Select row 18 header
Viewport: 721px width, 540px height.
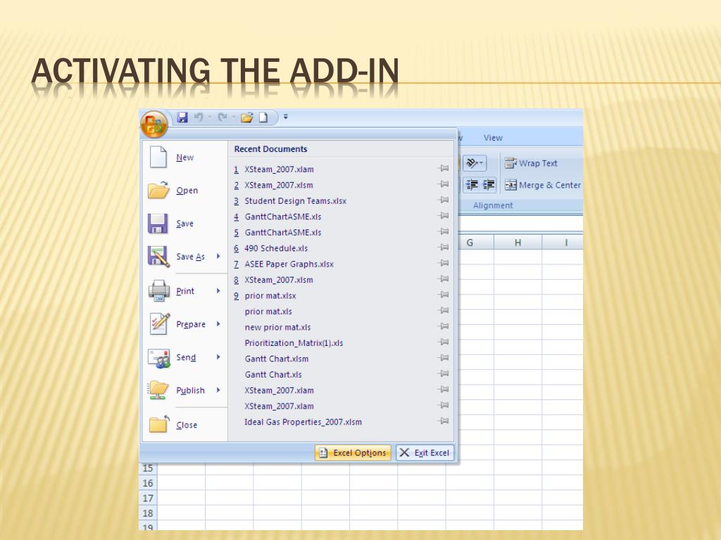coord(148,513)
